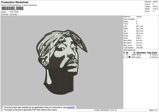
Task: Click the Zoom value 1:1
Action: [x=154, y=11]
